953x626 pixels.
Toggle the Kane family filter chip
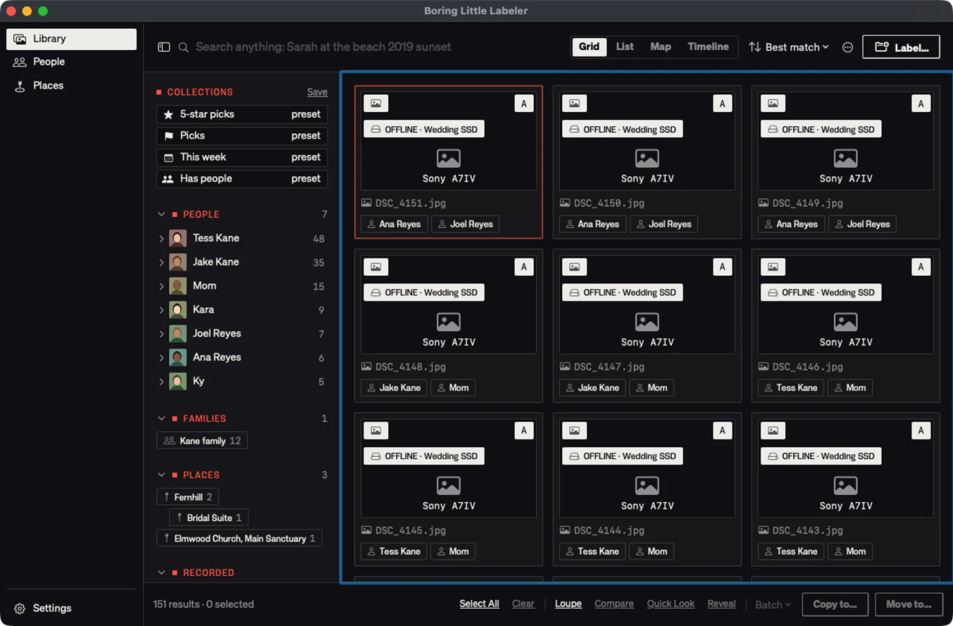tap(202, 441)
